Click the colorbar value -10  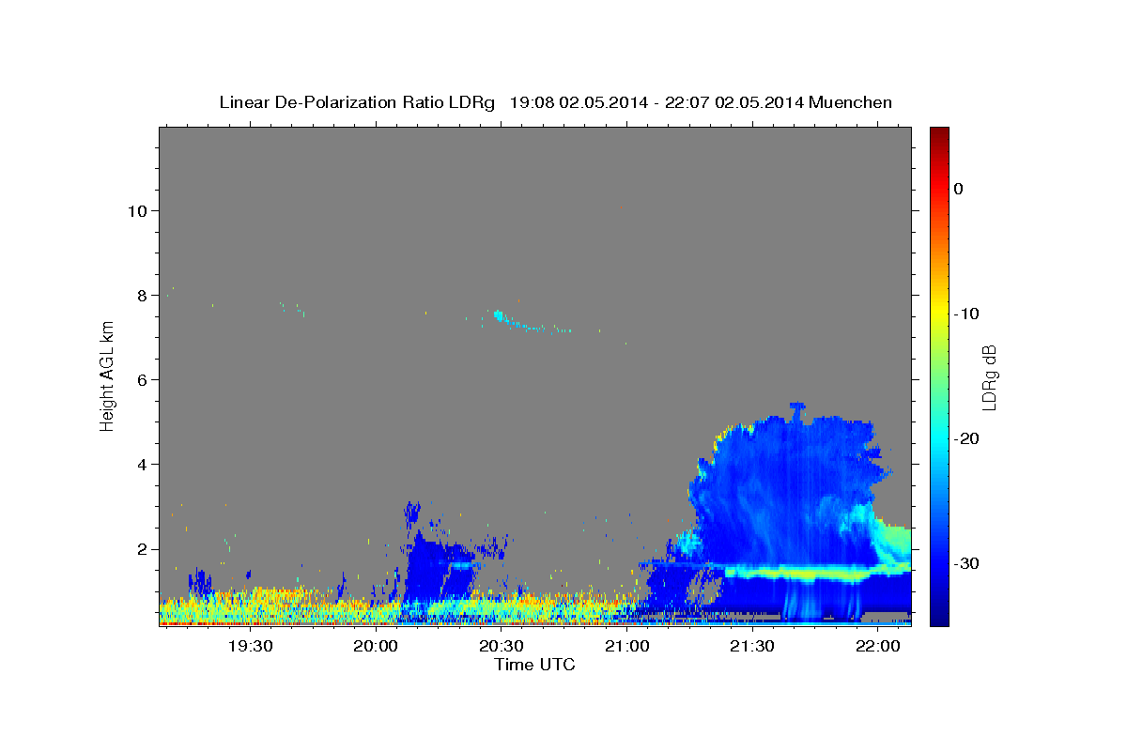click(x=967, y=314)
